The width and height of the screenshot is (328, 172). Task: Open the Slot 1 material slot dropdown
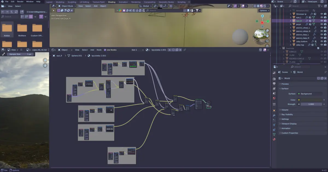click(137, 50)
